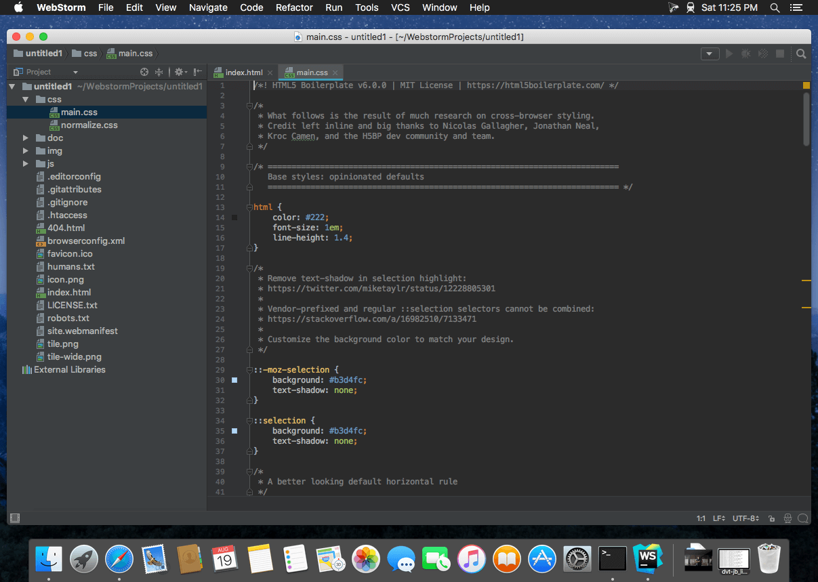
Task: Open Terminal from the Dock
Action: click(612, 558)
